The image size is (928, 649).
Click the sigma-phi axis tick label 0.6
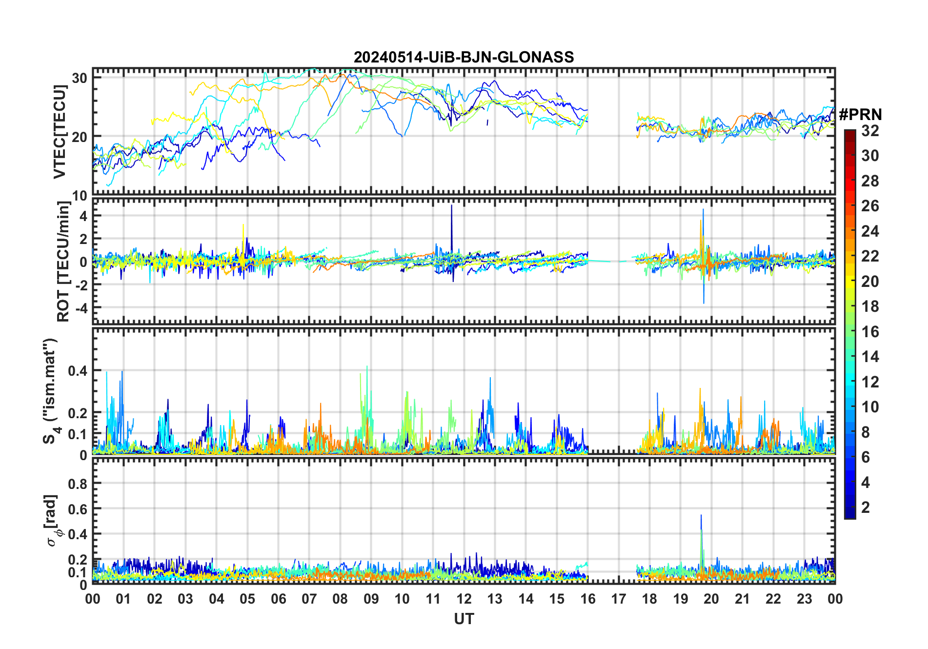[78, 509]
